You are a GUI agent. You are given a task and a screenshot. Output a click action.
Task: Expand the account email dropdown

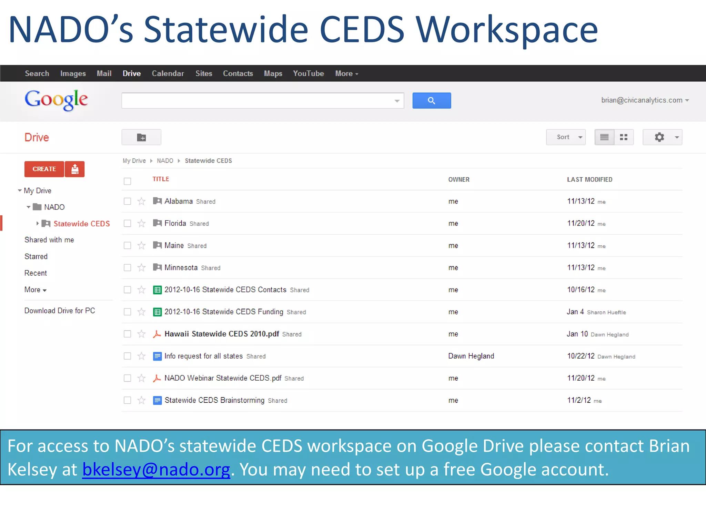click(645, 100)
